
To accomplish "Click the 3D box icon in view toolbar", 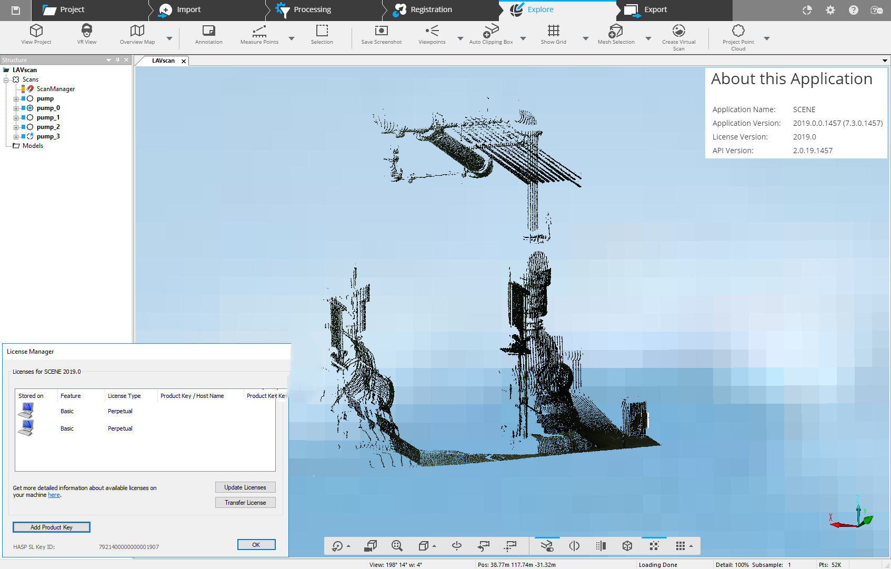I will pyautogui.click(x=627, y=546).
